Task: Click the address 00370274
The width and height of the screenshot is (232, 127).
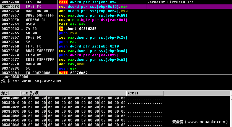Action: point(10,55)
